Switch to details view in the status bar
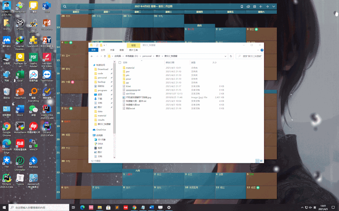The image size is (339, 211). 257,160
